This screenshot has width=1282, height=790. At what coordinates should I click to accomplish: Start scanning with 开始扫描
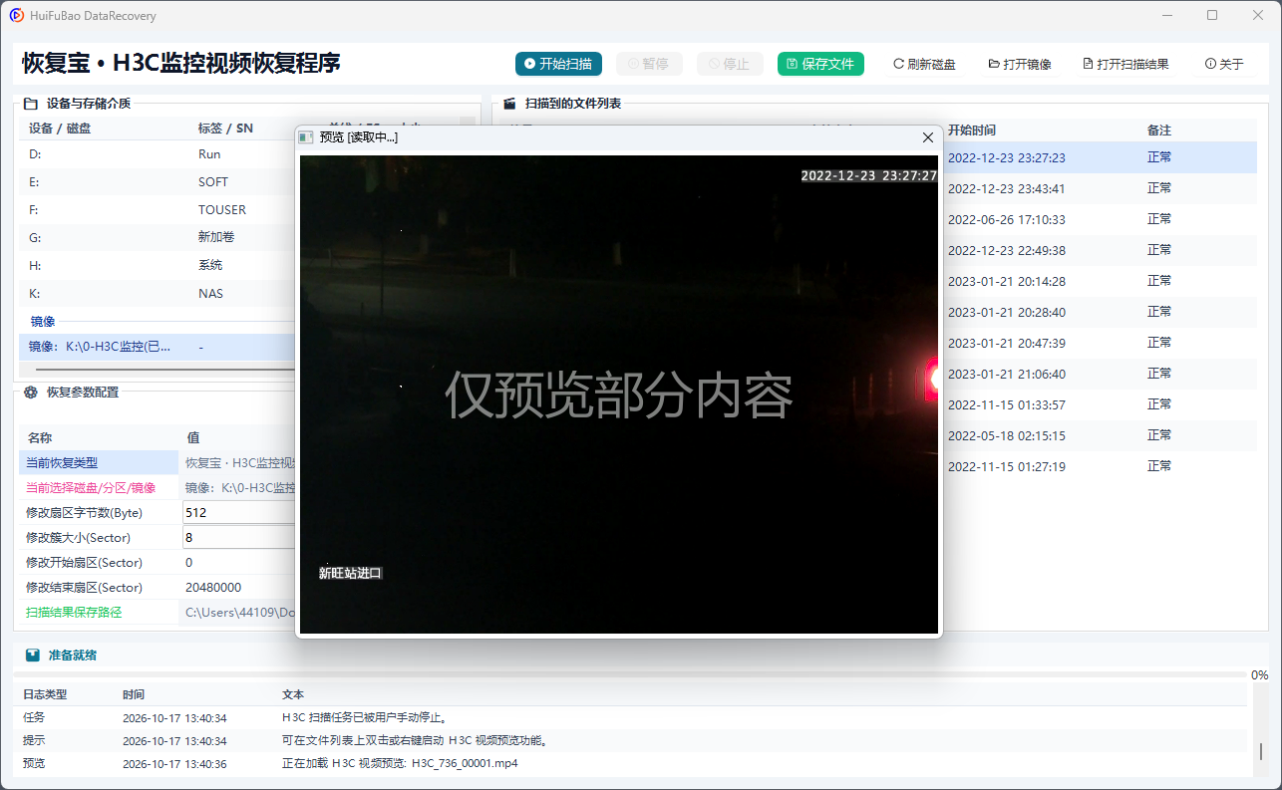click(557, 64)
